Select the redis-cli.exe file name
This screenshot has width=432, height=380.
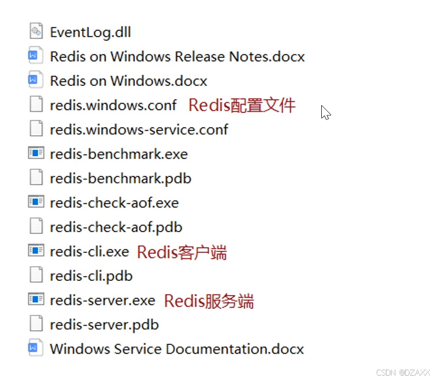[89, 251]
